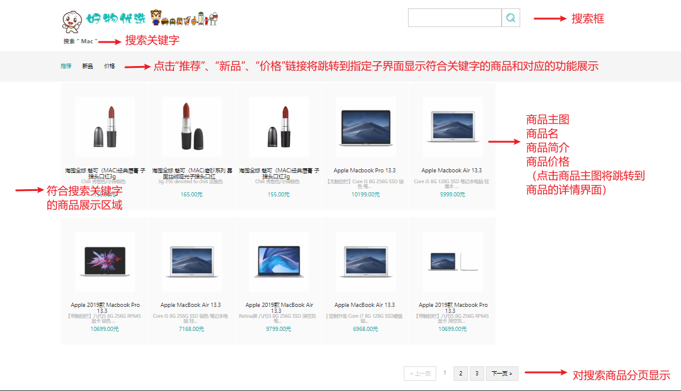681x391 pixels.
Task: Click the 3g 316 devoted to chill description
Action: click(190, 181)
